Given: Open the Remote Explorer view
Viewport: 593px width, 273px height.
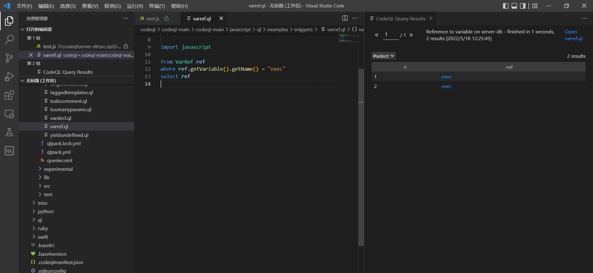Looking at the screenshot, I should [9, 114].
